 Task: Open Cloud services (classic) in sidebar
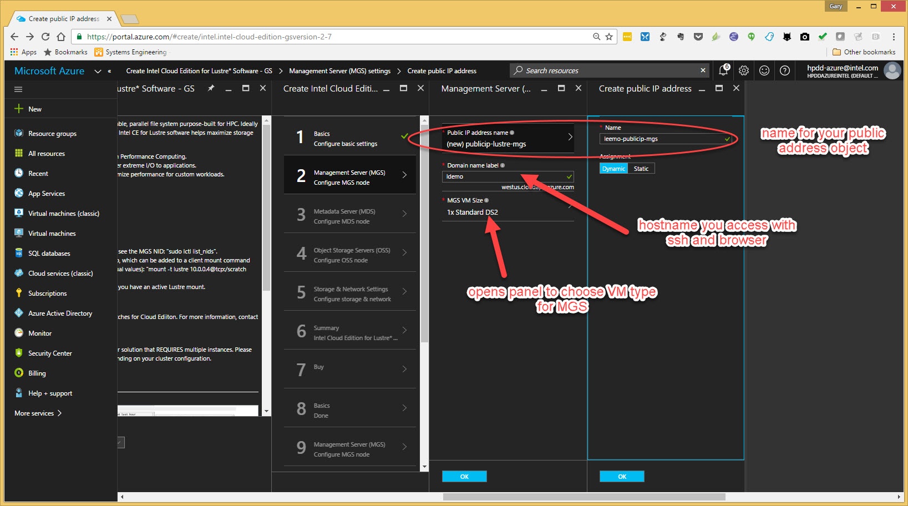pyautogui.click(x=60, y=274)
